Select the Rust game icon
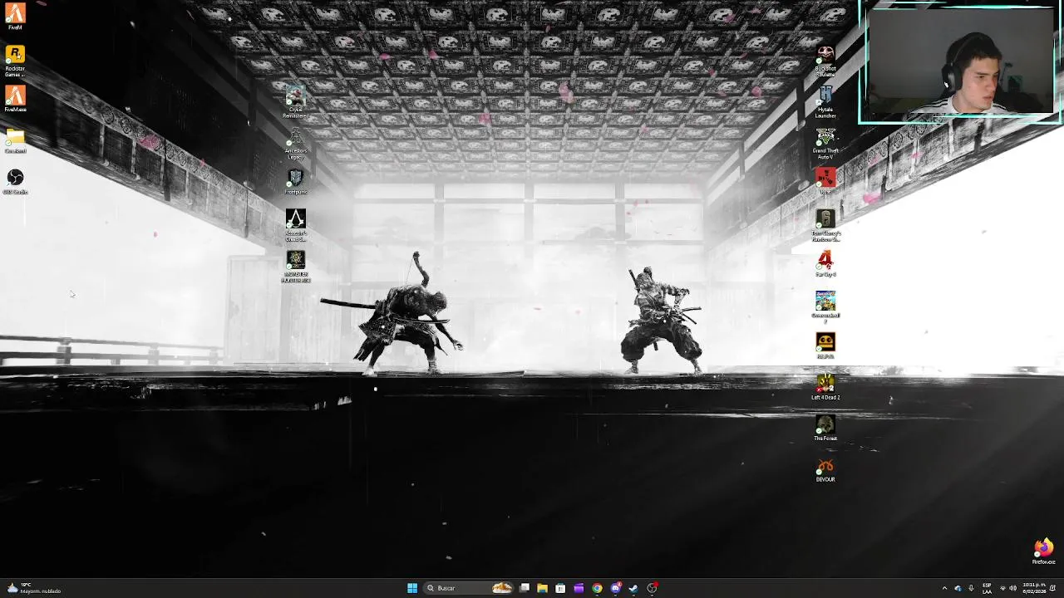The width and height of the screenshot is (1064, 598). coord(825,181)
